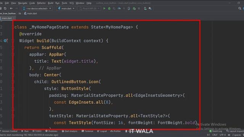Click the failed start monitoring status message
This screenshot has width=244, height=137.
pos(29,135)
